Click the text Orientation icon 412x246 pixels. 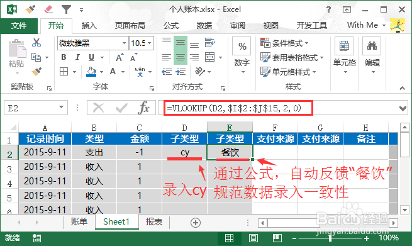pos(199,71)
